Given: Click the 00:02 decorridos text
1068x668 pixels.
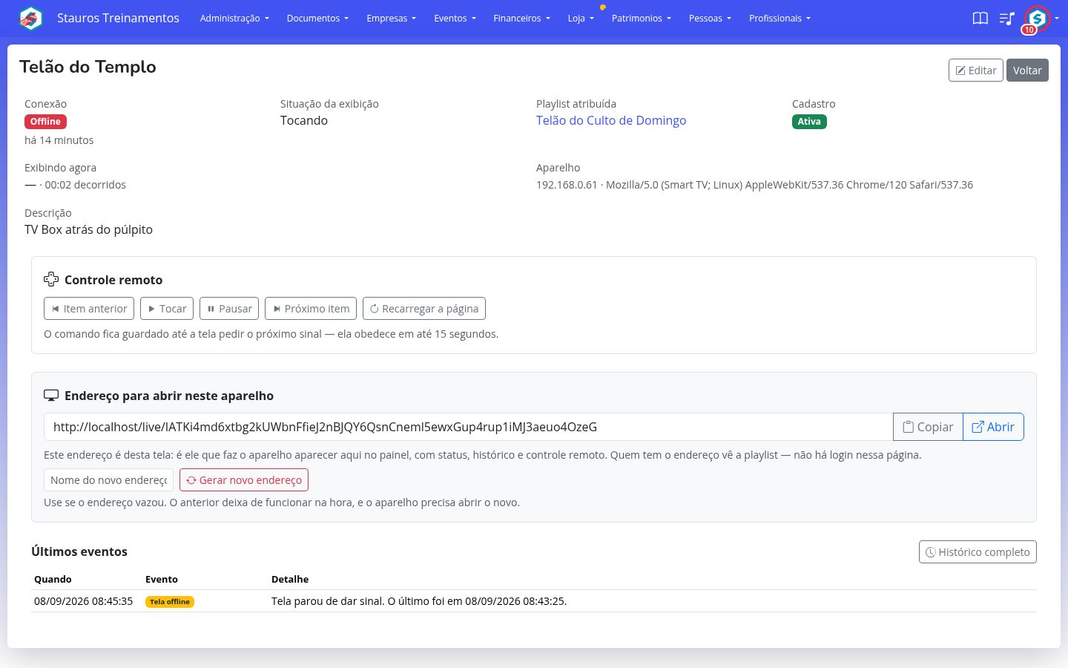Looking at the screenshot, I should [85, 185].
